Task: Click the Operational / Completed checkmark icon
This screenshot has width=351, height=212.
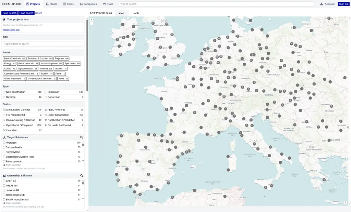Action: click(x=4, y=125)
